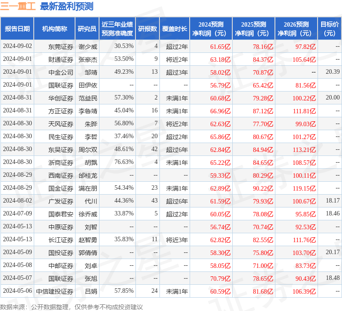Click the 2025预测净利润 column header

tap(254, 29)
